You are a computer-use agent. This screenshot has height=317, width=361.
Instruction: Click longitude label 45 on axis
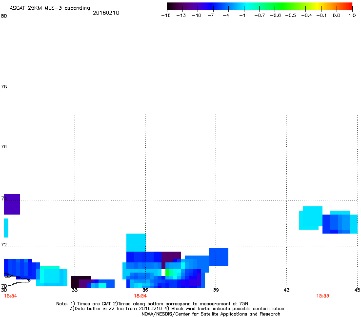click(x=357, y=290)
